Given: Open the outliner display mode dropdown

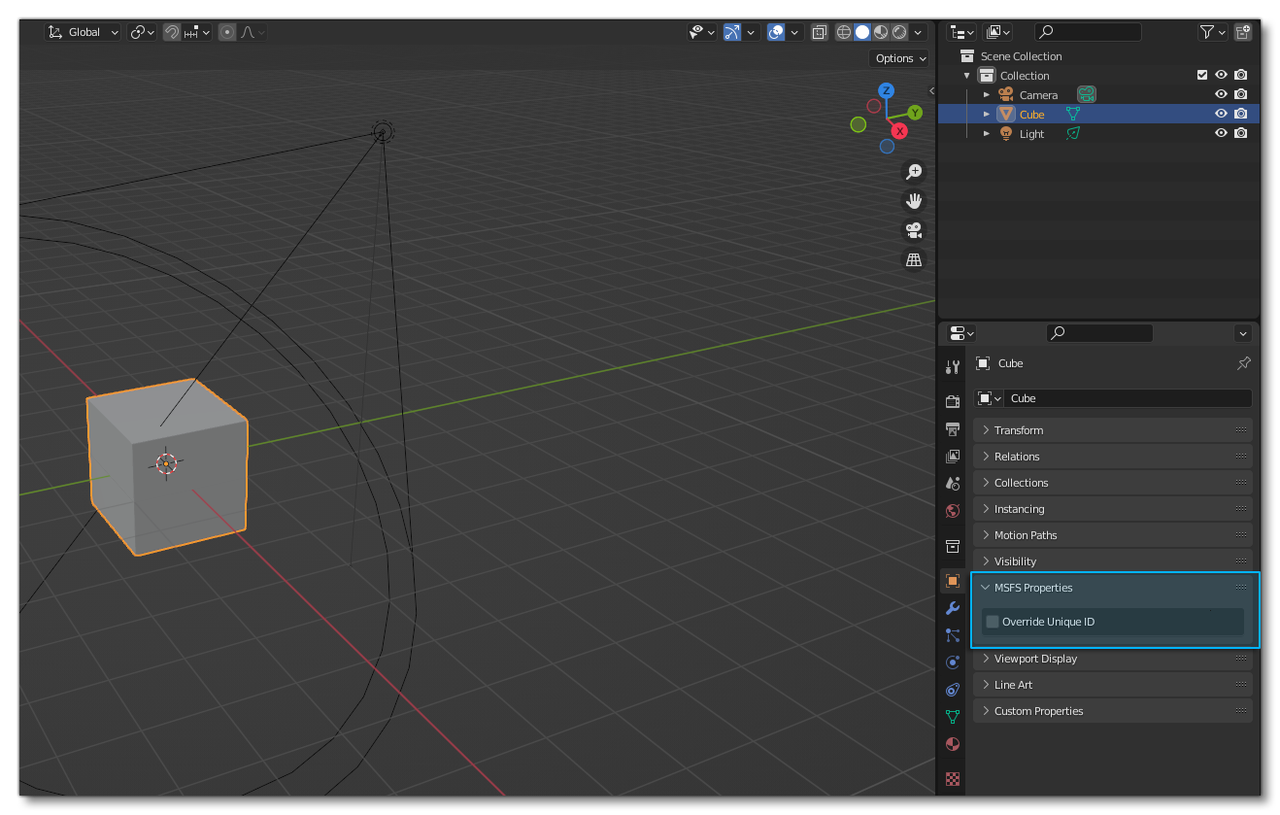Looking at the screenshot, I should pos(997,32).
